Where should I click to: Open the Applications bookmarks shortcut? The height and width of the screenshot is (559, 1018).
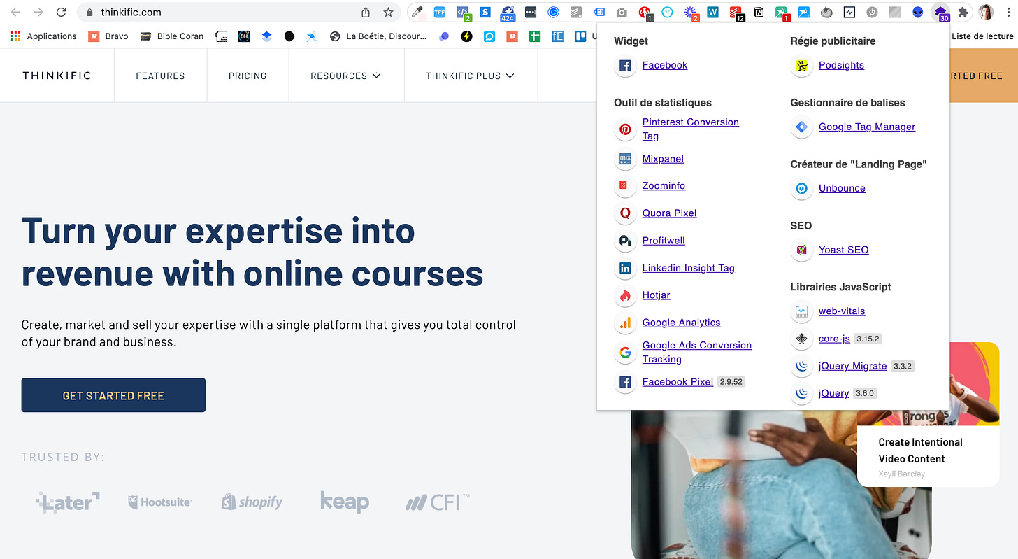(x=43, y=36)
